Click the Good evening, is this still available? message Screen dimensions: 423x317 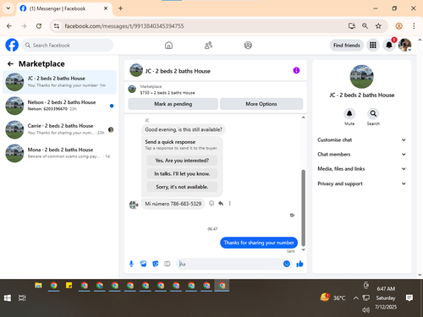184,129
